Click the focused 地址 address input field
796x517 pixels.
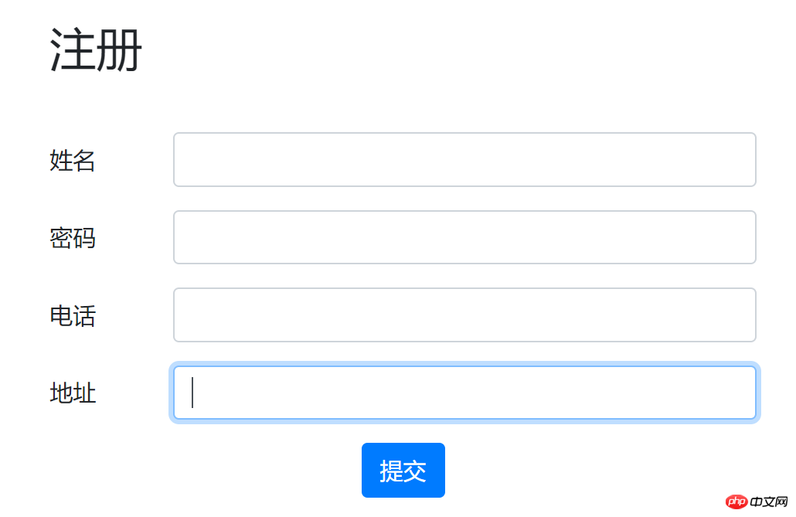coord(464,393)
